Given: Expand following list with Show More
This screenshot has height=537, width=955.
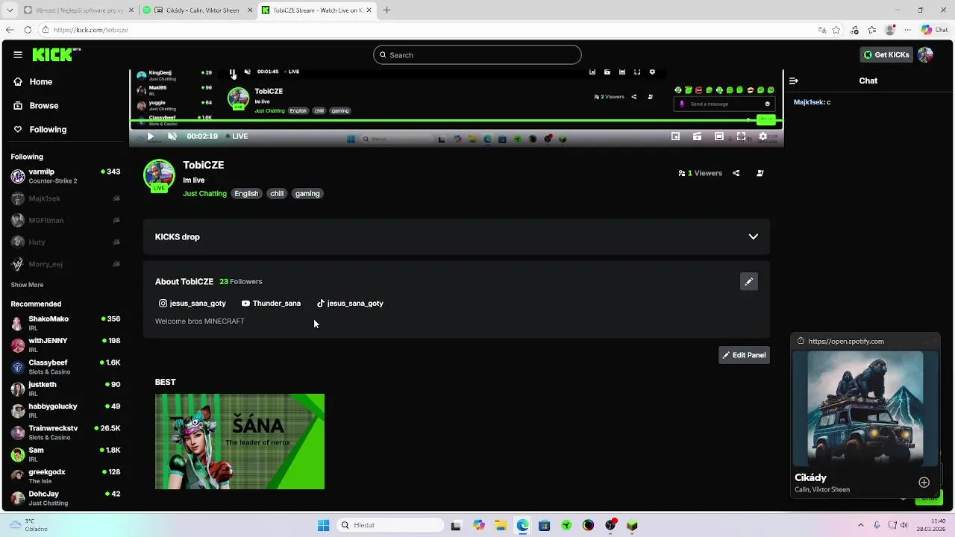Looking at the screenshot, I should pyautogui.click(x=27, y=285).
